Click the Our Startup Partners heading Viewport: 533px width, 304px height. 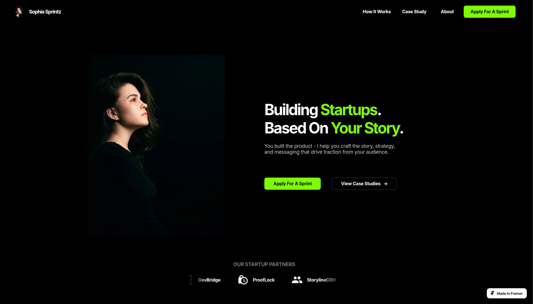point(264,264)
